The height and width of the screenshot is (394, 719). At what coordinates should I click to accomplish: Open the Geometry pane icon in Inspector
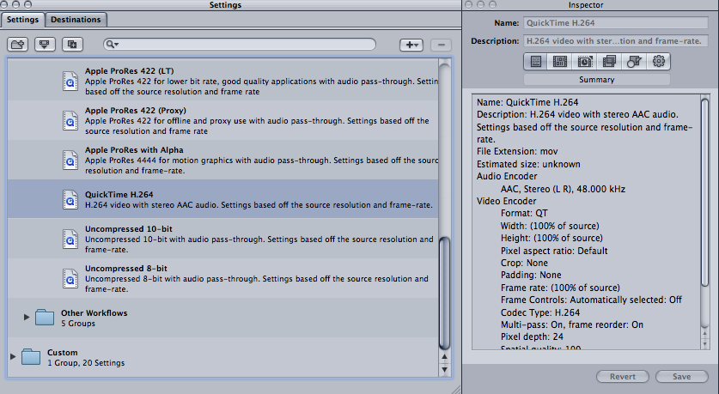click(x=634, y=62)
